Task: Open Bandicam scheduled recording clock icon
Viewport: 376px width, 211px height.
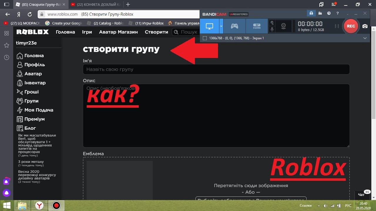Action: [x=329, y=13]
